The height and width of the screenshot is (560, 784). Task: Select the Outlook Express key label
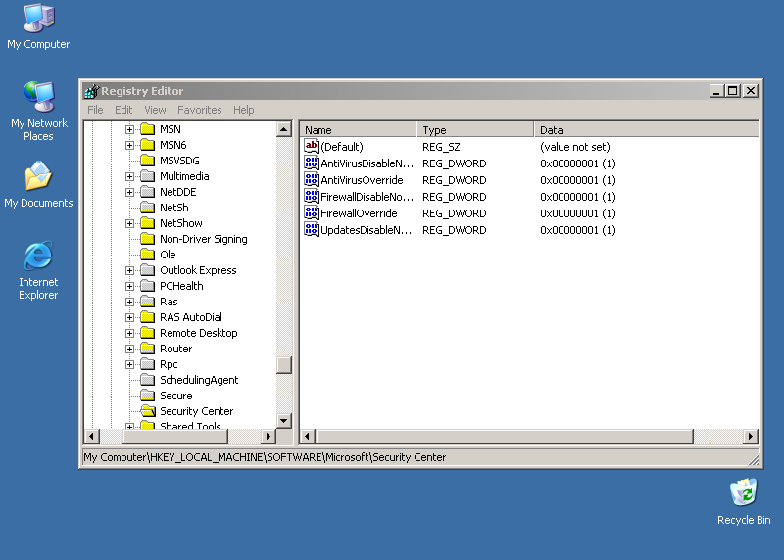[198, 270]
